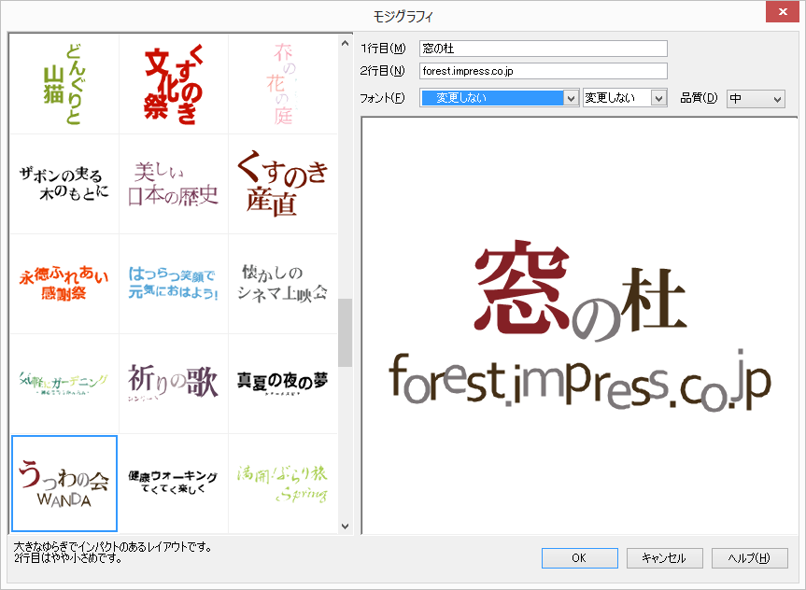Viewport: 806px width, 590px height.
Task: Select the どんぐりと山猫 green vertical layout thumbnail
Action: tap(64, 84)
